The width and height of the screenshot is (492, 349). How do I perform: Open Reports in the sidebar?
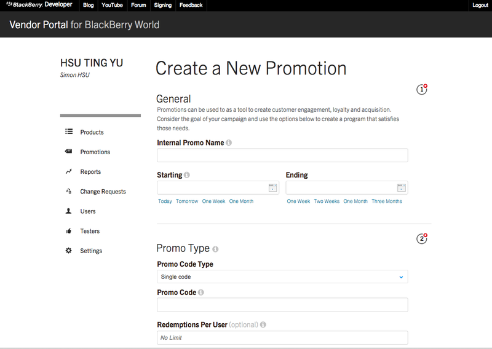point(90,171)
